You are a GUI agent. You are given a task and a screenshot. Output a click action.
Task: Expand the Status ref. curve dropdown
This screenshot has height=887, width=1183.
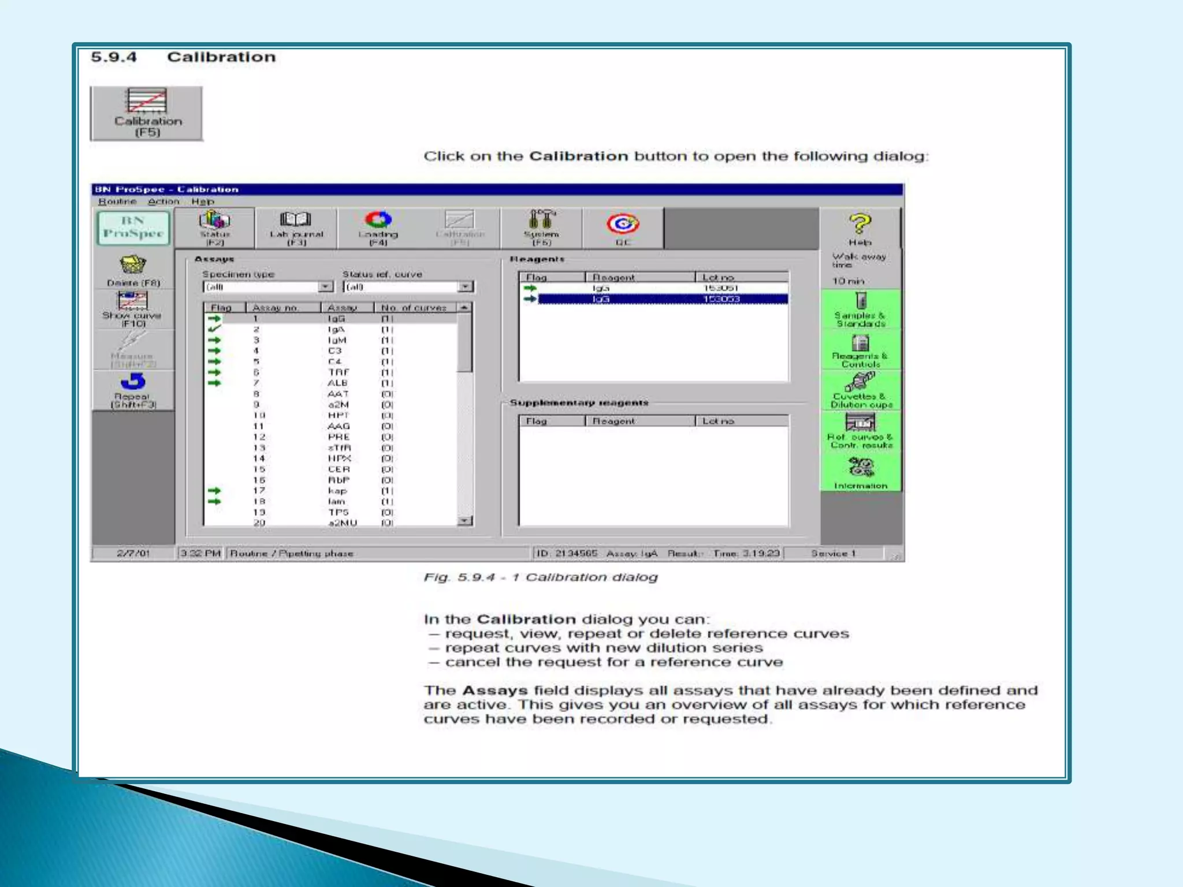[466, 287]
